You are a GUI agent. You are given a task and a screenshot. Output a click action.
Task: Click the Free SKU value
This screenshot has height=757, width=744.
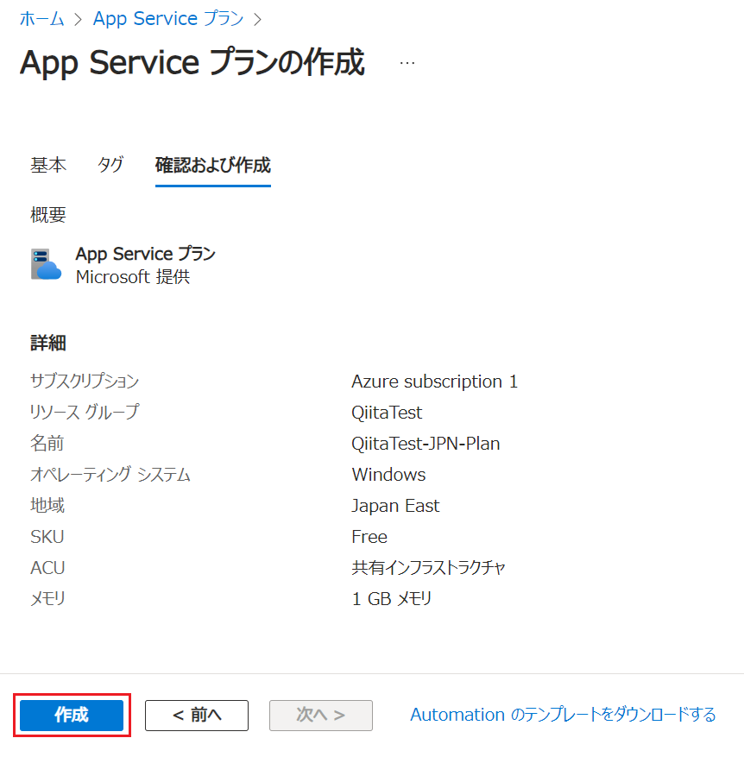click(369, 536)
